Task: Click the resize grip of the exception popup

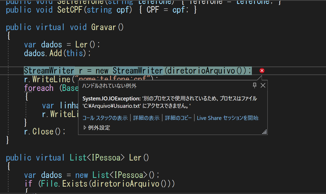Action: tap(264, 131)
